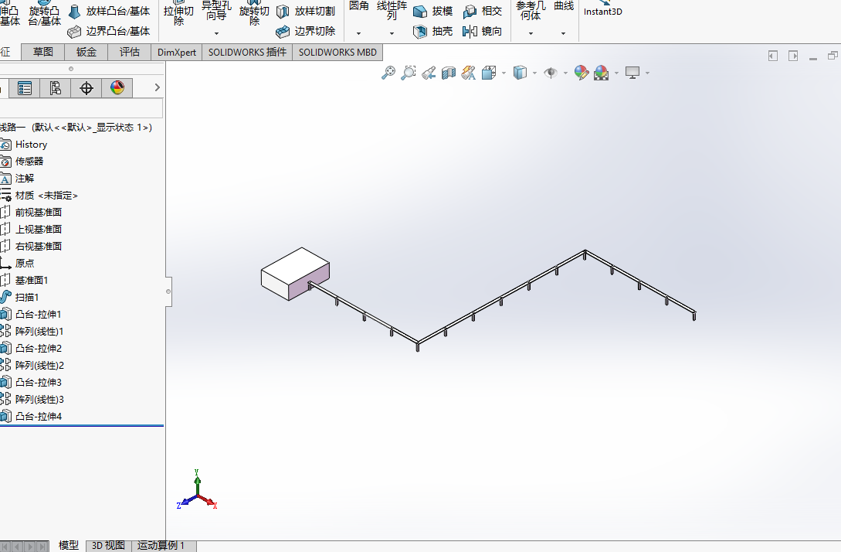
Task: Select the 放样切割 lofted cut tool
Action: 307,12
